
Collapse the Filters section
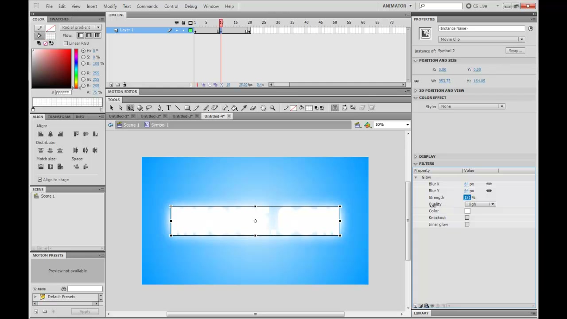416,163
